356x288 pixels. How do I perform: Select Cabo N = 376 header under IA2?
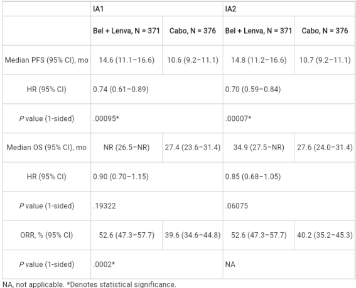click(x=325, y=31)
